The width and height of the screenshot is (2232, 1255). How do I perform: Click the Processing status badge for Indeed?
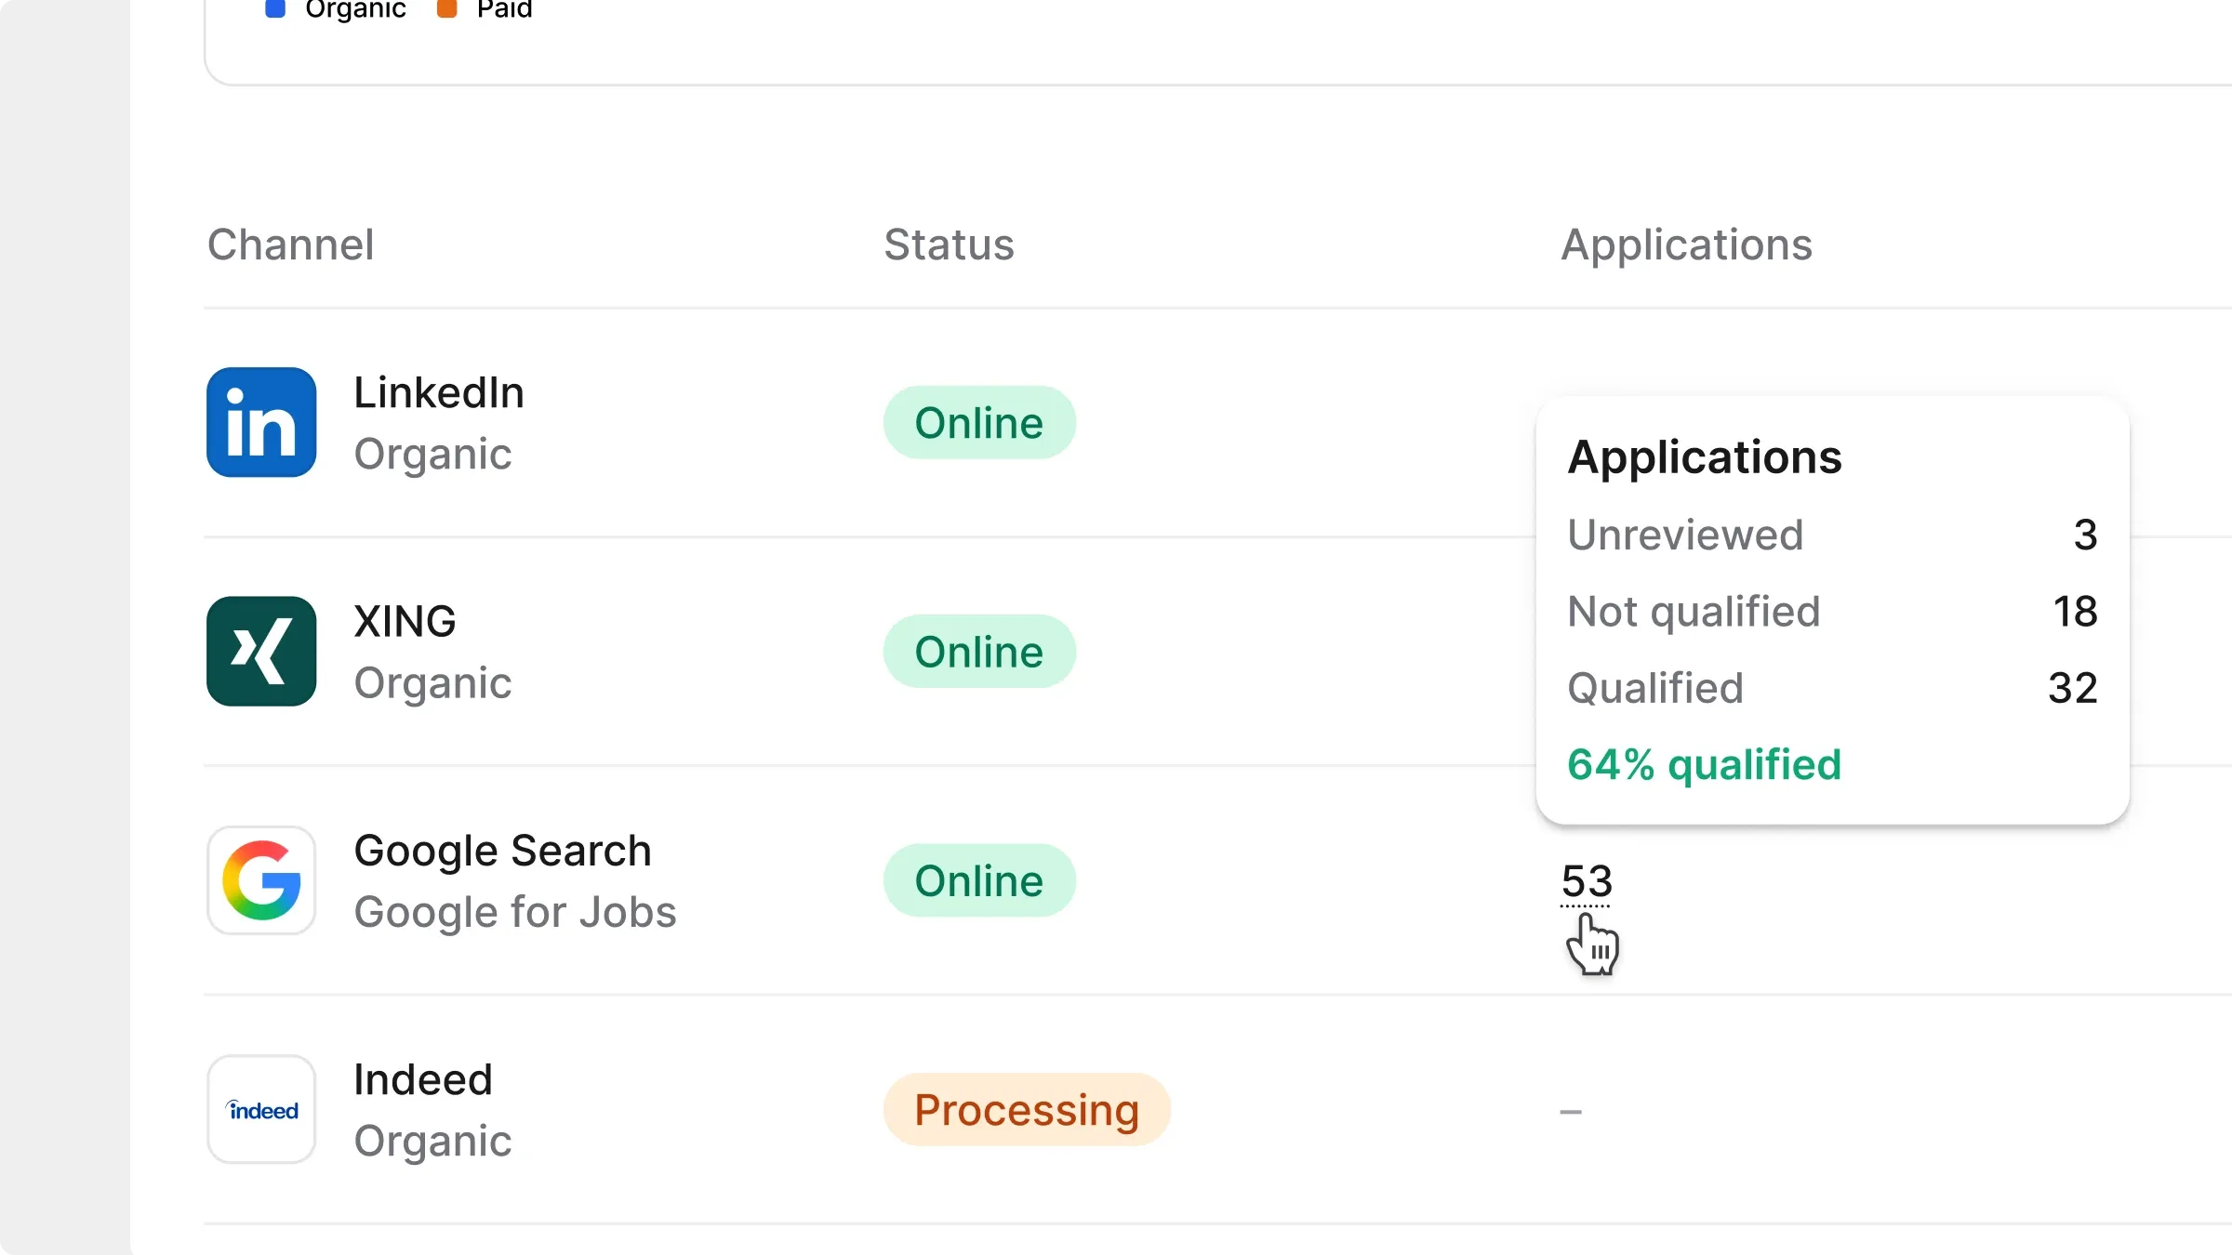click(1027, 1110)
